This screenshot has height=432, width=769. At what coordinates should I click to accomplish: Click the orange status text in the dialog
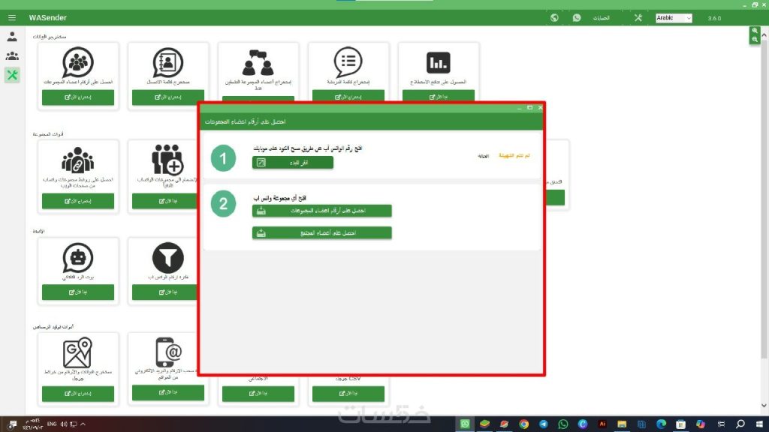(x=514, y=155)
